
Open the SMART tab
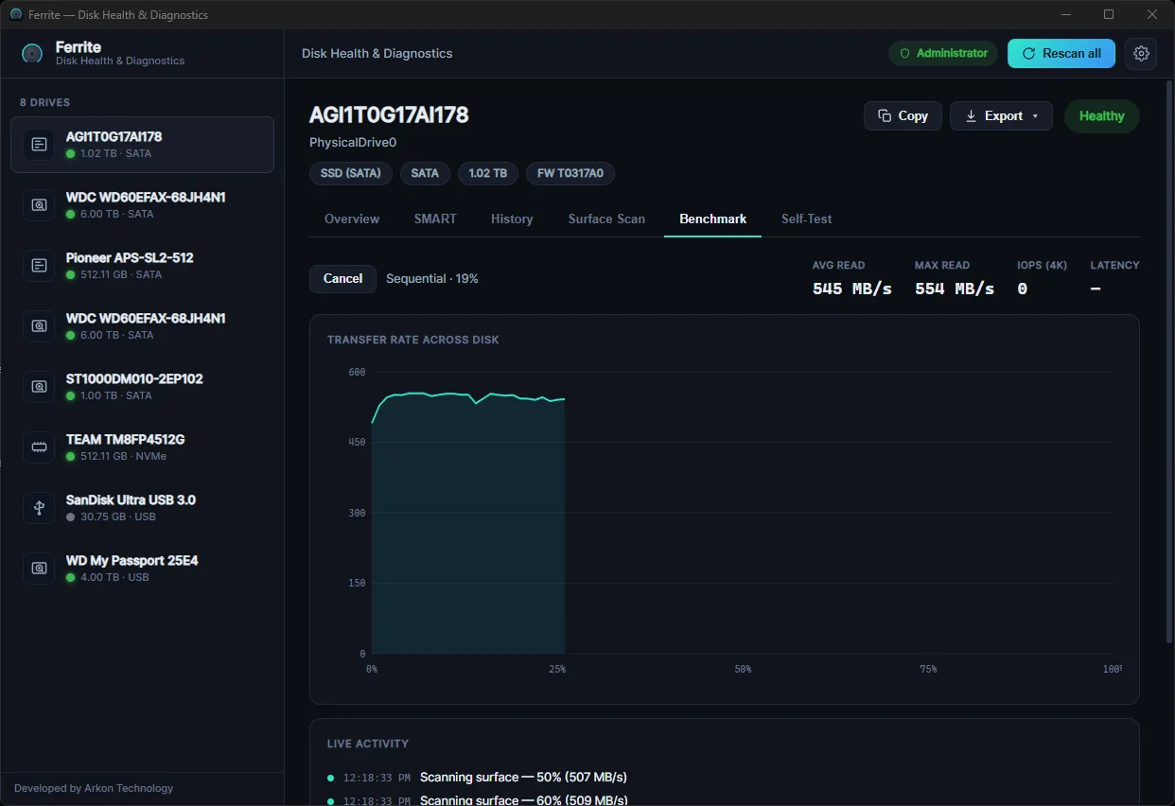[435, 219]
